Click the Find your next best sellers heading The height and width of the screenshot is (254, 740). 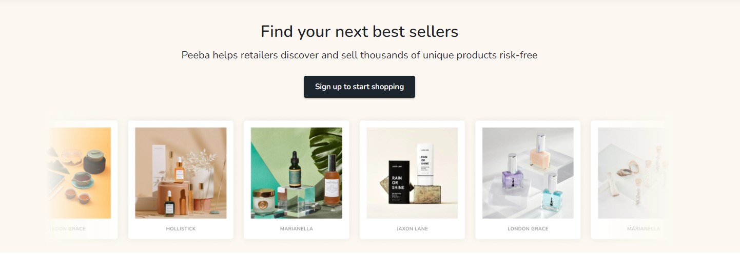click(x=359, y=32)
